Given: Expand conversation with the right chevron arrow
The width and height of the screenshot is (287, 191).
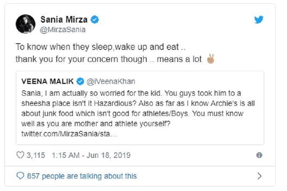Looking at the screenshot, I should click(x=259, y=176).
